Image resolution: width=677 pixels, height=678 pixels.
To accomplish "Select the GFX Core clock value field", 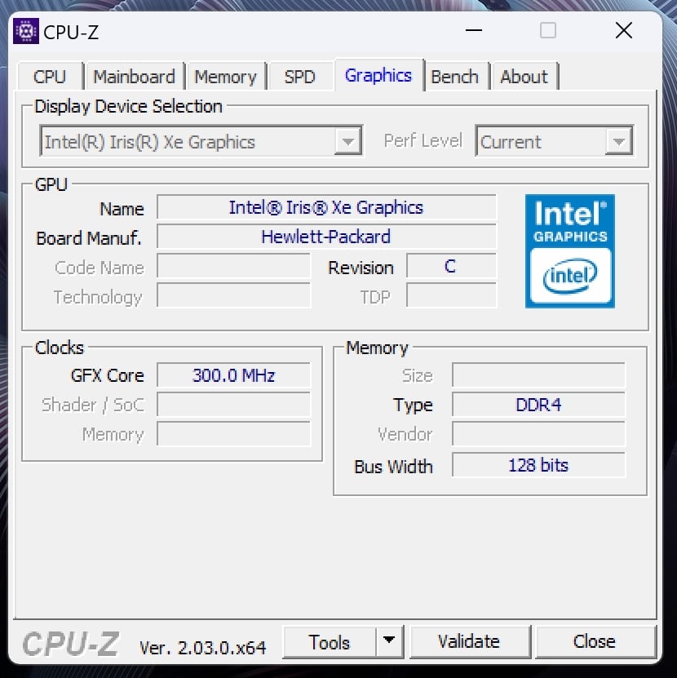I will 233,375.
